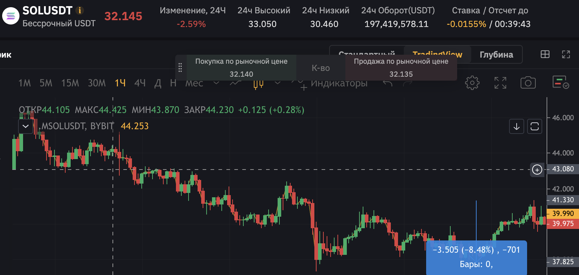Open the SOLUSDT info icon
The image size is (579, 275).
click(80, 10)
